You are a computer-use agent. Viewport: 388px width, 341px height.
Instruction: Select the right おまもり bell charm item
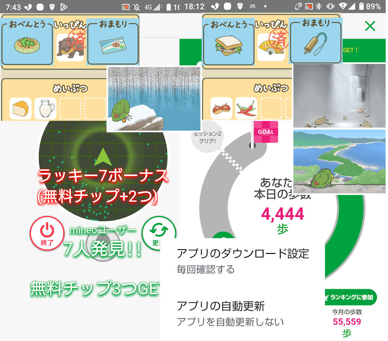(x=315, y=41)
